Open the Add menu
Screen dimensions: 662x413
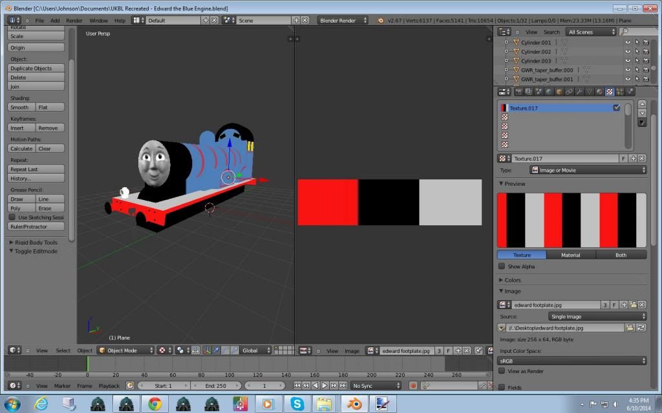tap(55, 20)
